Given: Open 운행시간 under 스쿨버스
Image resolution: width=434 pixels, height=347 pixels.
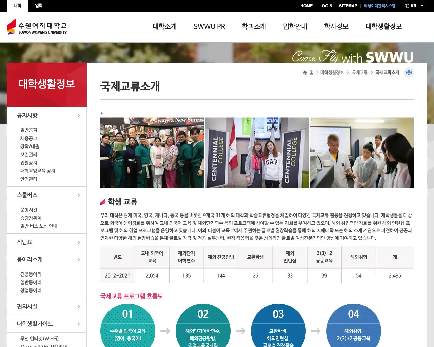Looking at the screenshot, I should 29,210.
